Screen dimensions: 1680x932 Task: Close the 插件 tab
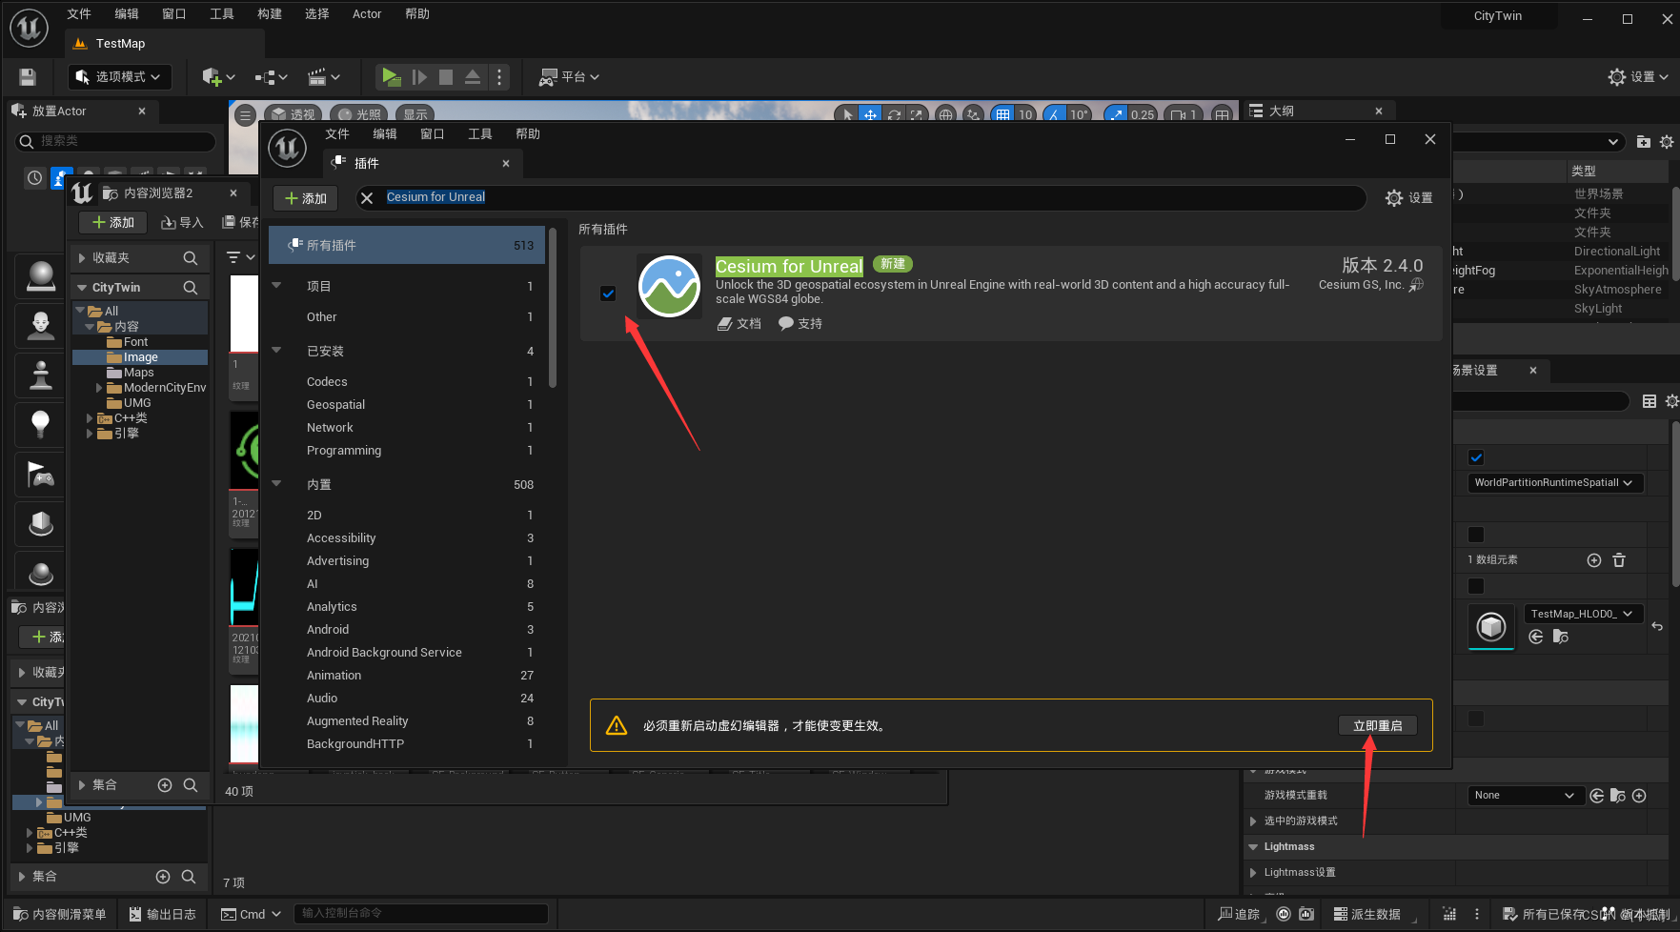[x=506, y=164]
